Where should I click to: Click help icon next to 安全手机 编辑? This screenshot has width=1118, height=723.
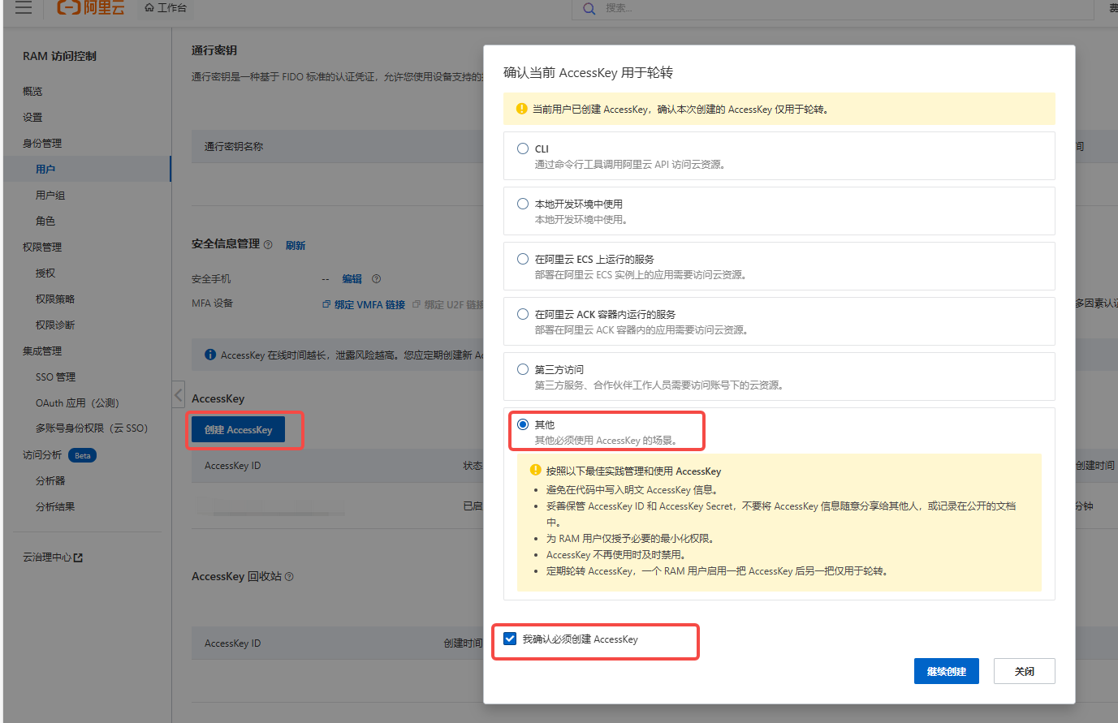point(376,279)
